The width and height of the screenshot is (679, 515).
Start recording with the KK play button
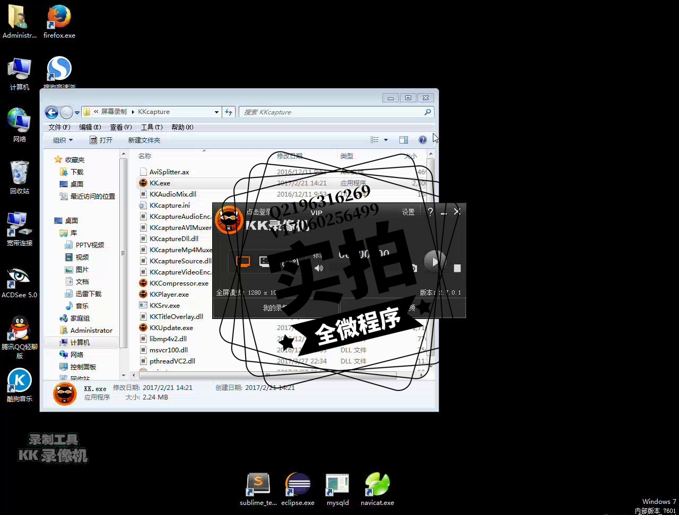[435, 262]
